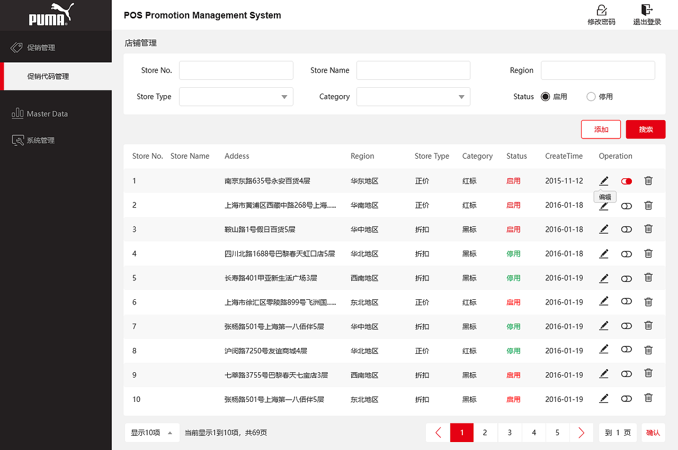
Task: Click into the Store Name input field
Action: tap(413, 70)
